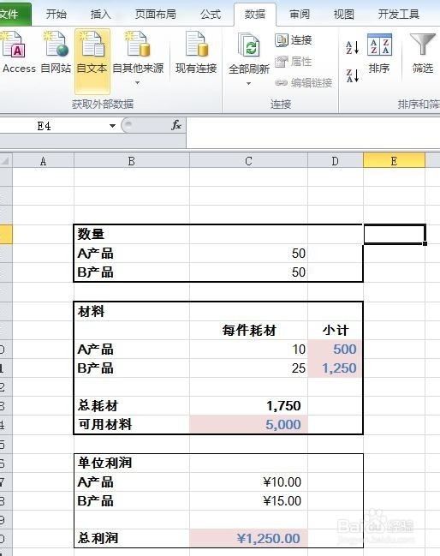Sort ascending A to Z

click(353, 47)
